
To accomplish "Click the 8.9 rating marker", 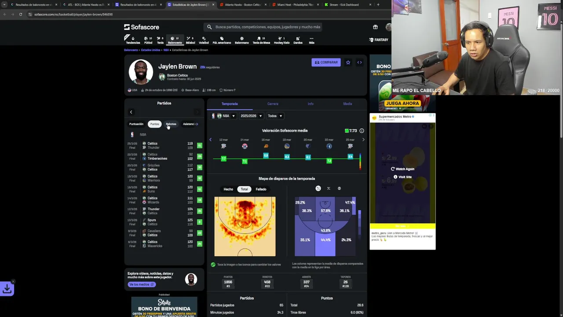I will coord(266,155).
